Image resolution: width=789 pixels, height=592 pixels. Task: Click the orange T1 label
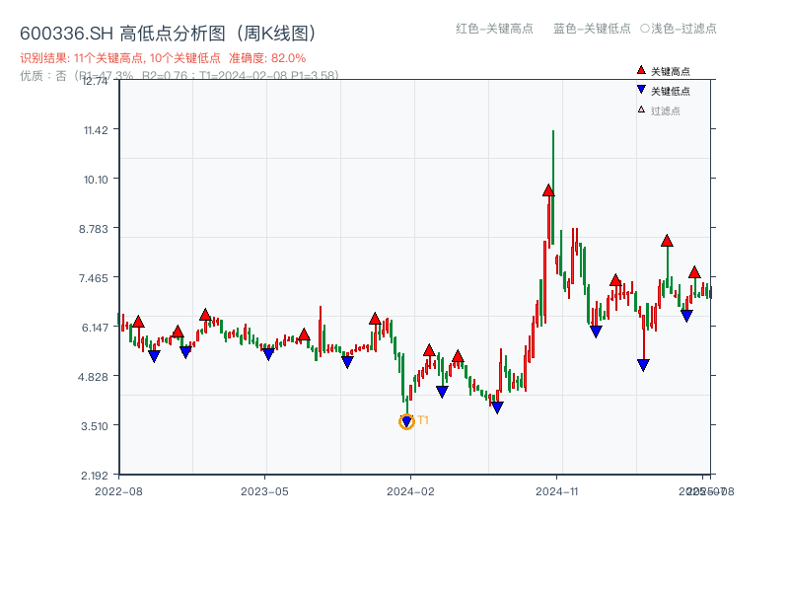coord(423,420)
